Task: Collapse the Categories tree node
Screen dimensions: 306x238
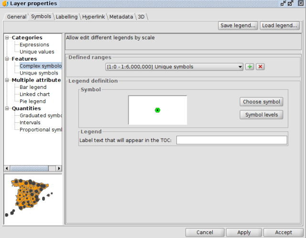Action: point(7,38)
